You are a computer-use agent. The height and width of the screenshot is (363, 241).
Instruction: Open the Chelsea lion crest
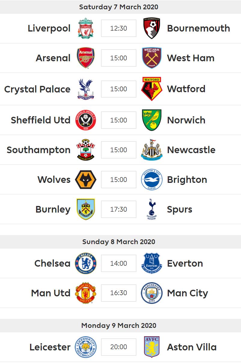point(86,263)
